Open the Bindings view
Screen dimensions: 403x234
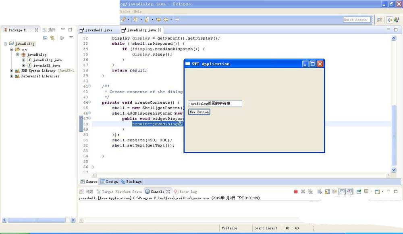(x=131, y=182)
